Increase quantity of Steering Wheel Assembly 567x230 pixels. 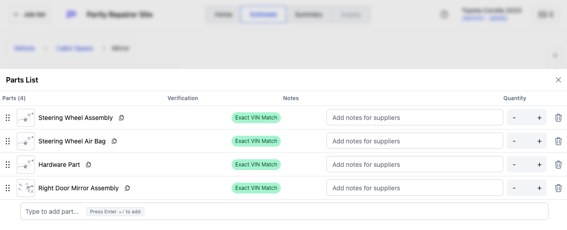(539, 118)
